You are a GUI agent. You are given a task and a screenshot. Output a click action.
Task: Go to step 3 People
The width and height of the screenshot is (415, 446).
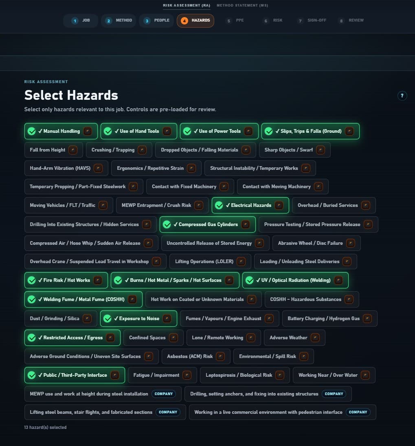pyautogui.click(x=156, y=20)
